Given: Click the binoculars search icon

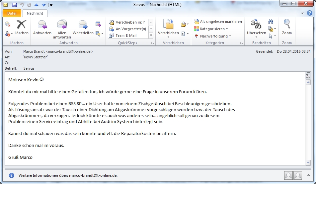Looking at the screenshot, I should 271,22.
